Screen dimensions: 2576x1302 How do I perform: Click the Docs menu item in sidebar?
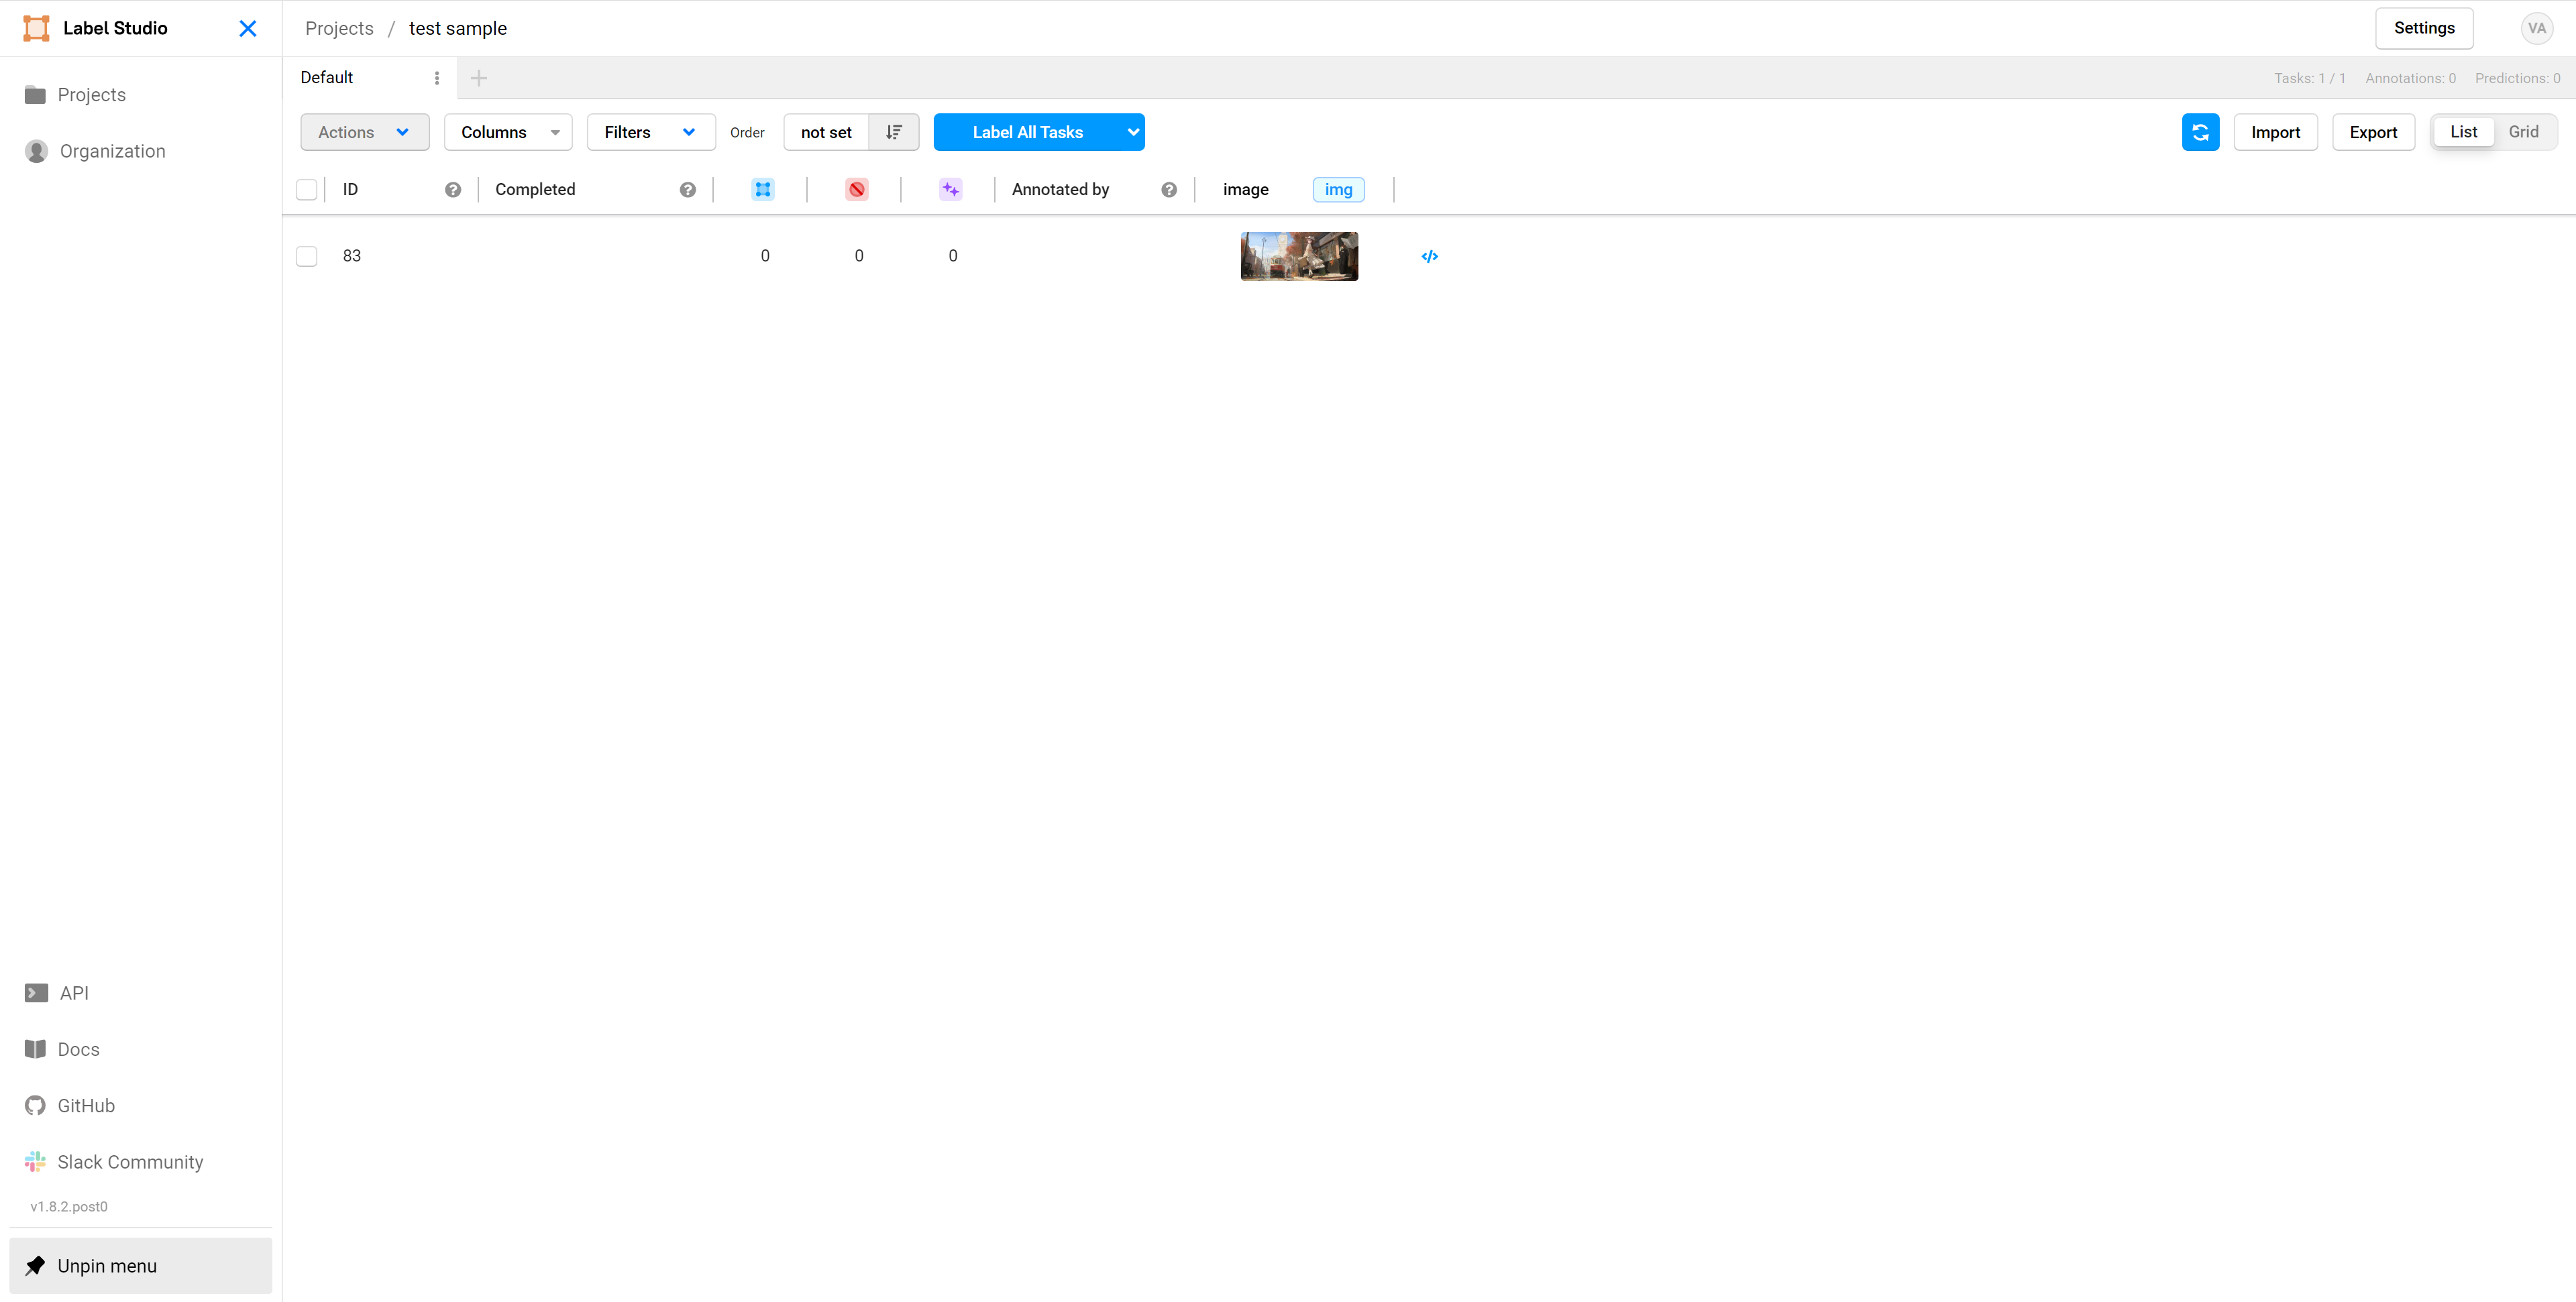click(78, 1049)
